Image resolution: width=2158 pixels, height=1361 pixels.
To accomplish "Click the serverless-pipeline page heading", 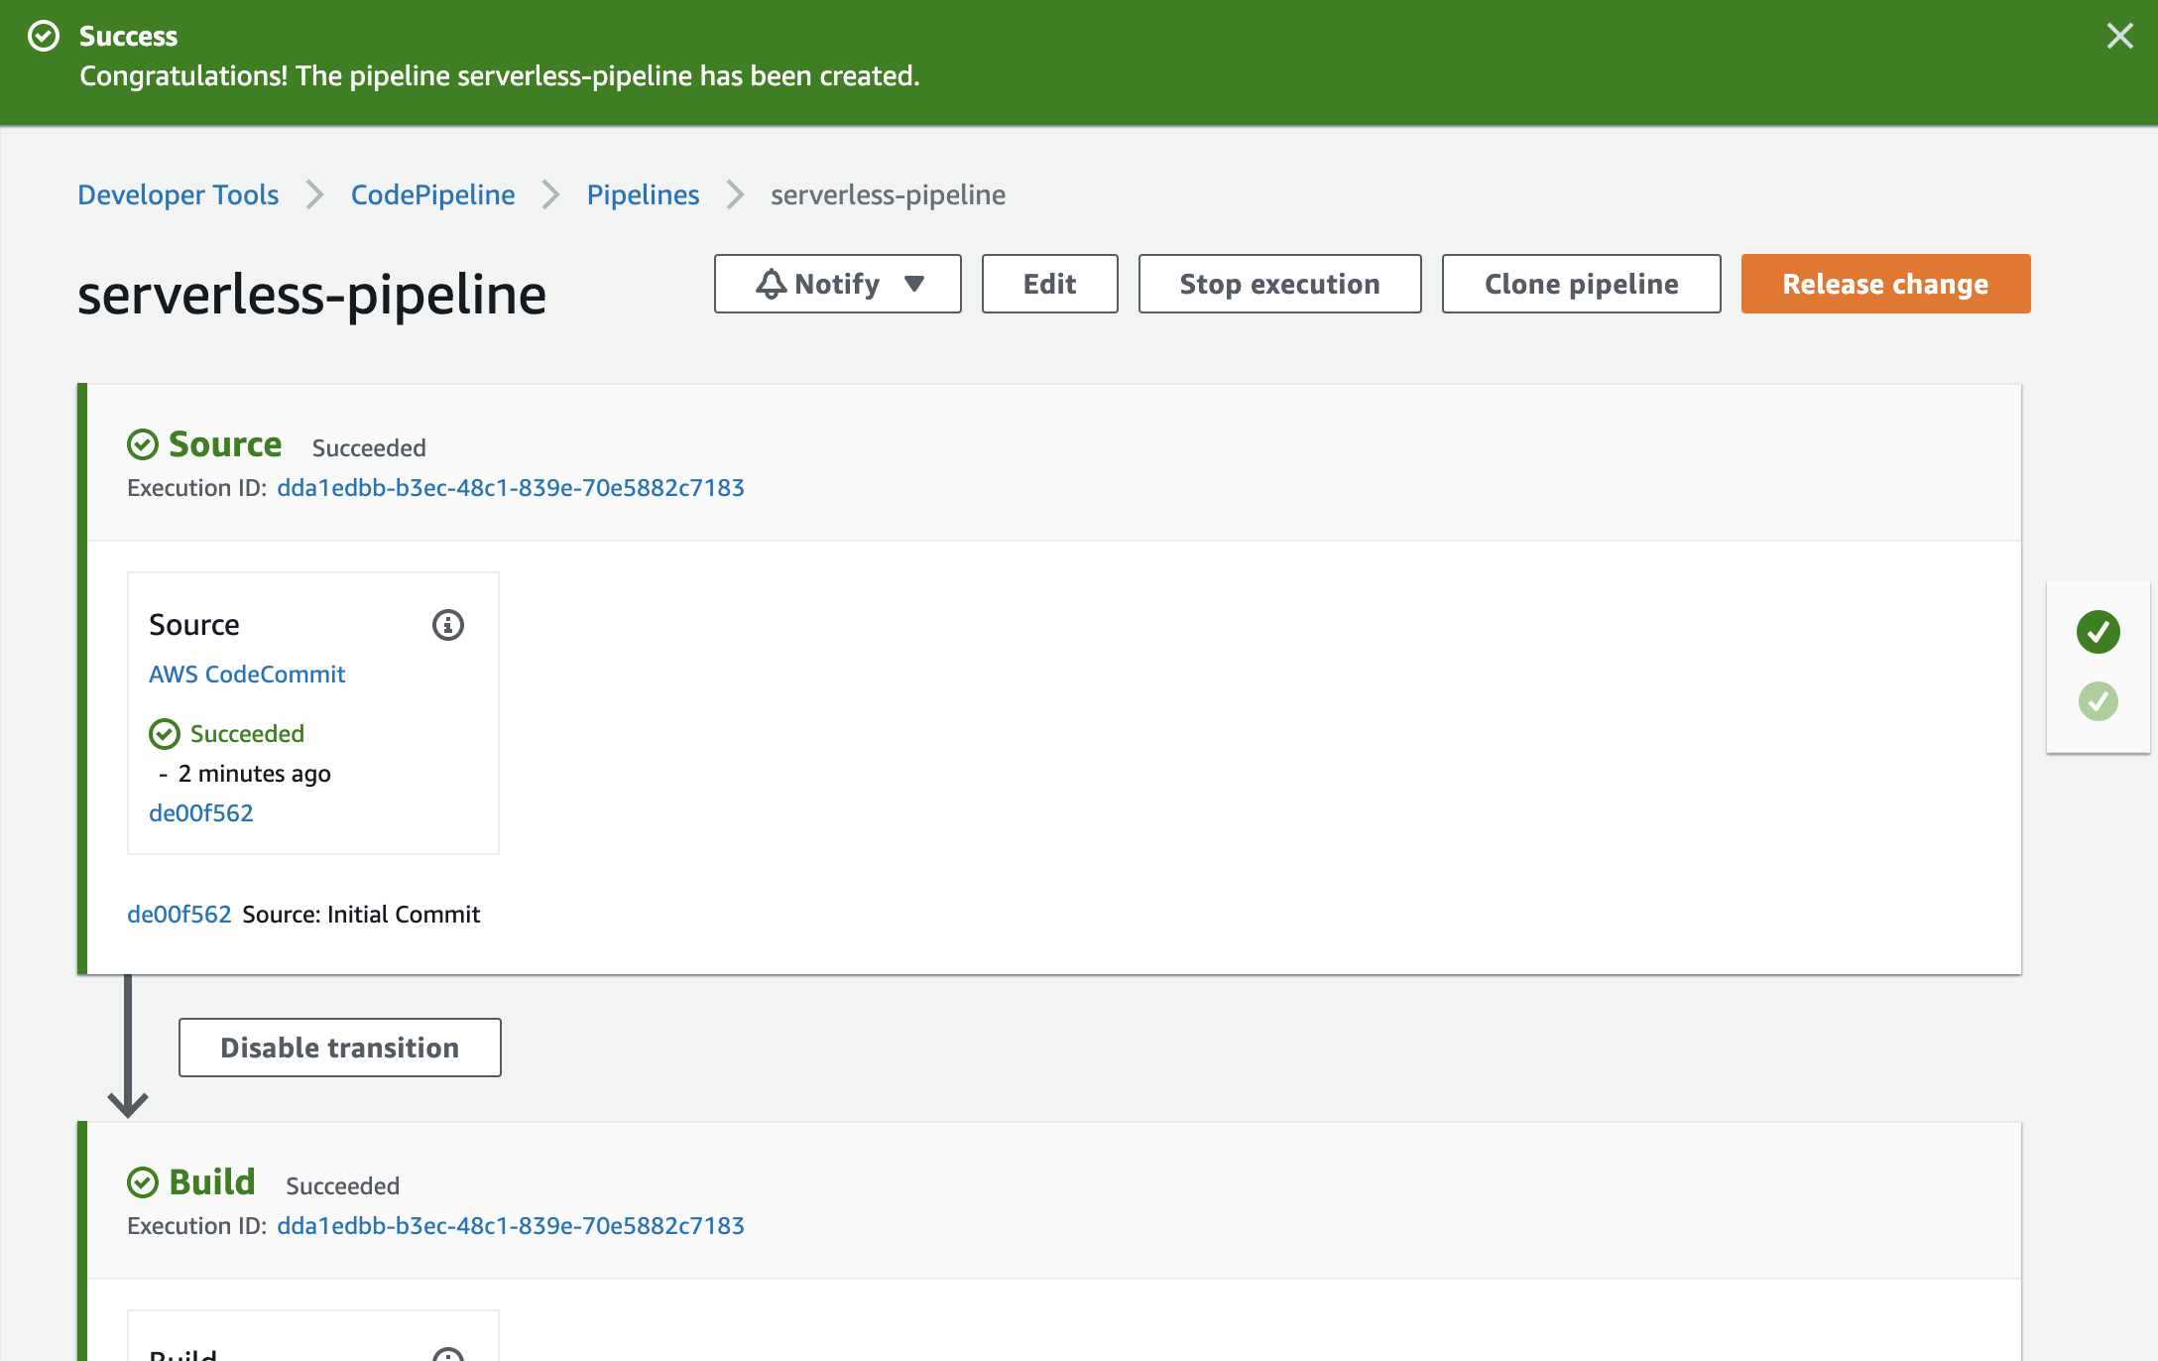I will [312, 295].
